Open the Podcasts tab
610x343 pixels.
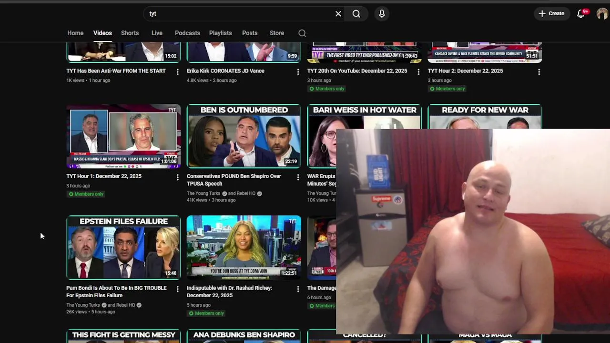click(x=187, y=33)
